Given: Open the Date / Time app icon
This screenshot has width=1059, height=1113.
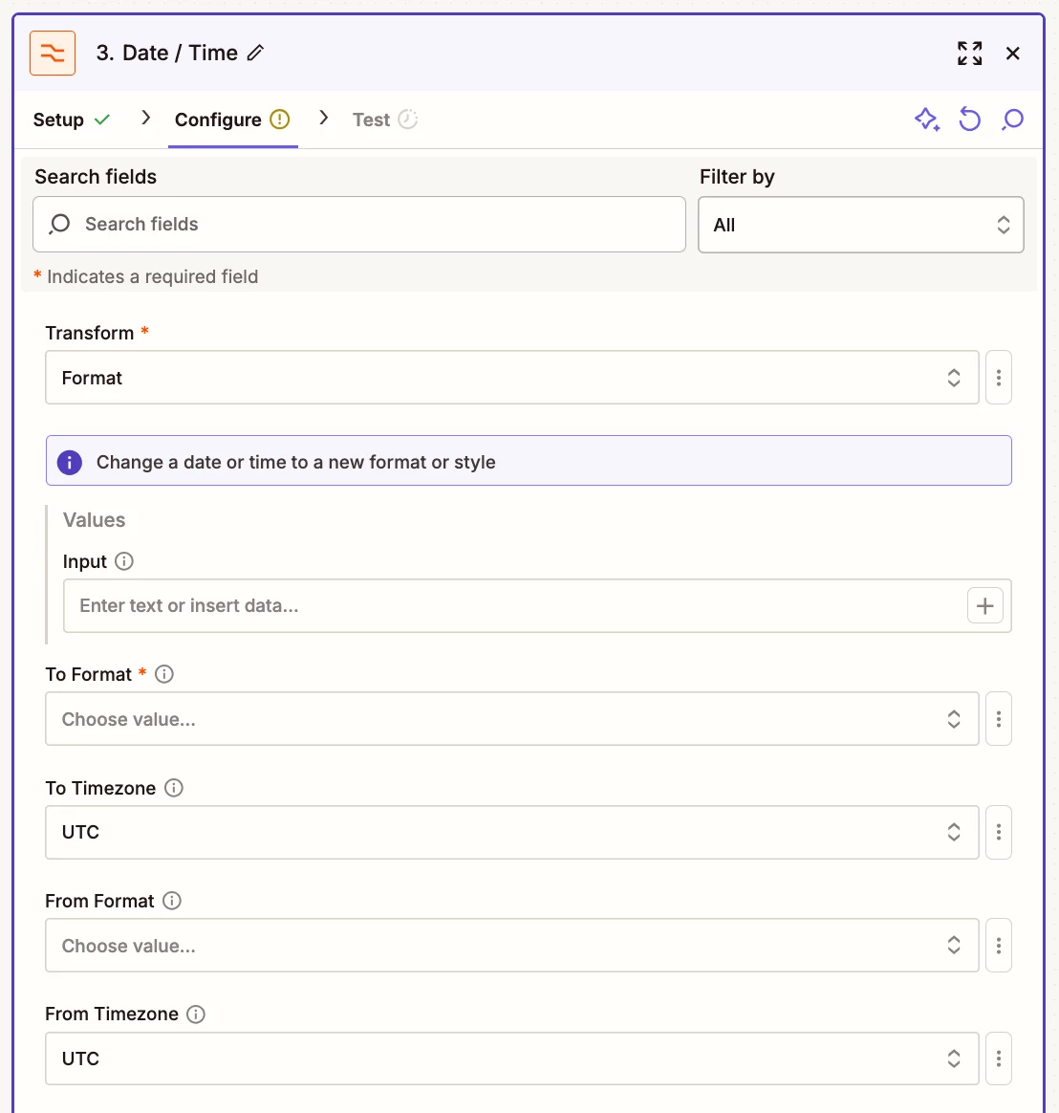Looking at the screenshot, I should 53,53.
